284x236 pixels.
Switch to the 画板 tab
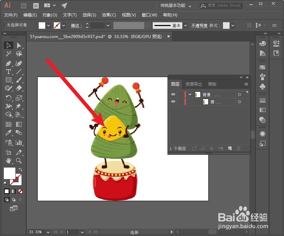(212, 84)
